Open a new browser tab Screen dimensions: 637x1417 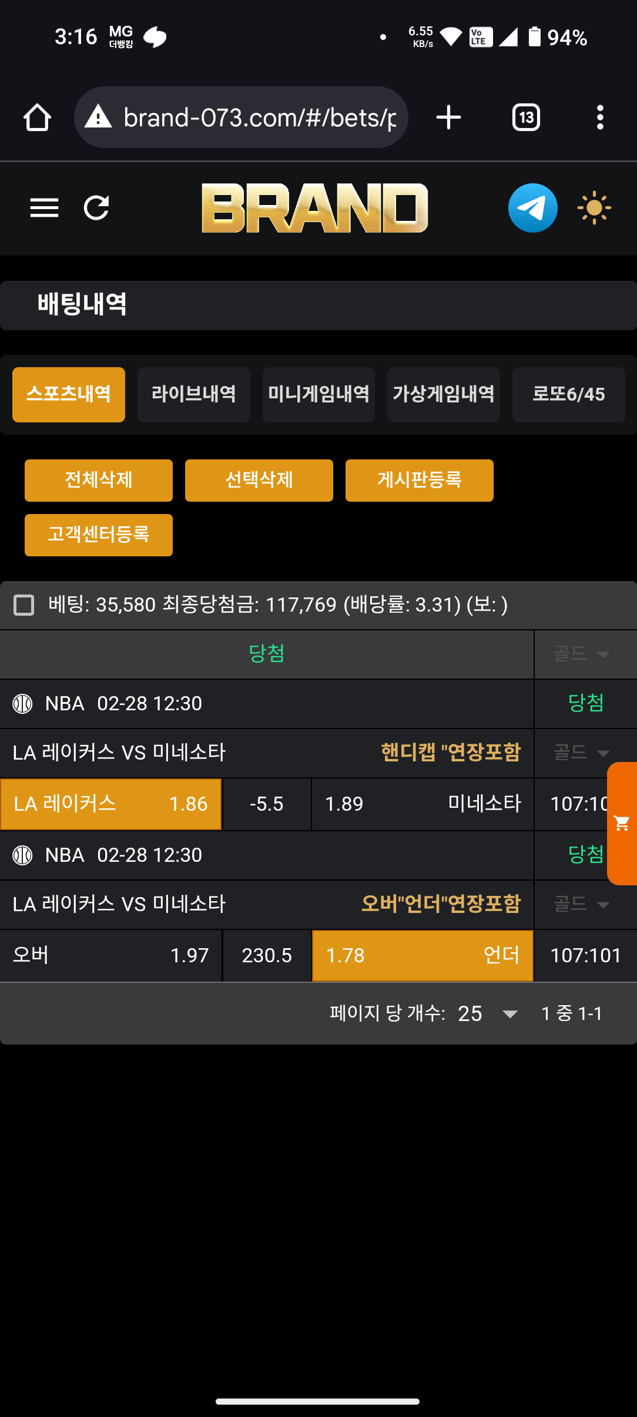click(x=448, y=117)
